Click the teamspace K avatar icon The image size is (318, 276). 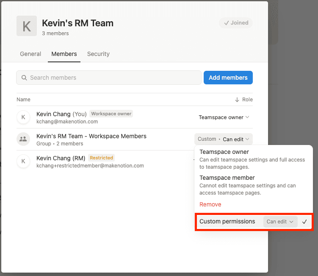click(x=26, y=26)
